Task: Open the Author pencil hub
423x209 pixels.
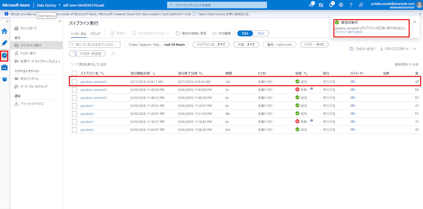Action: [x=5, y=43]
